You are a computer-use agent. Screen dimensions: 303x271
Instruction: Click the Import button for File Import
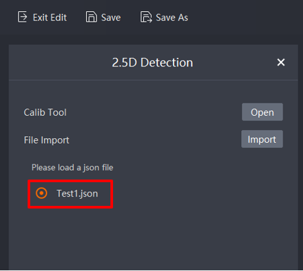[262, 139]
